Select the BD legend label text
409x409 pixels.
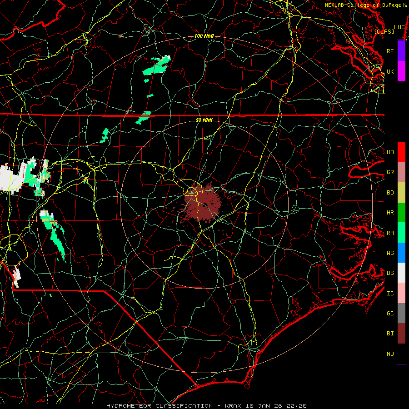390,193
